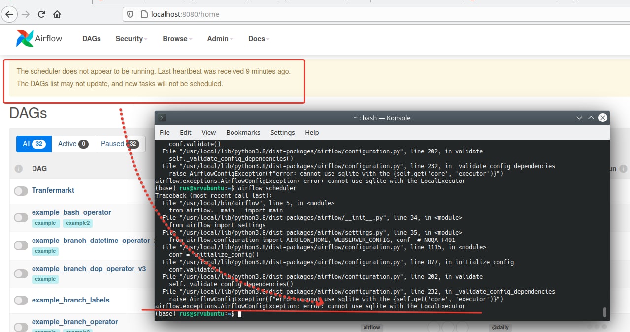Toggle the example_branch_datetime_operator DAG switch
The image size is (630, 332).
click(x=21, y=245)
